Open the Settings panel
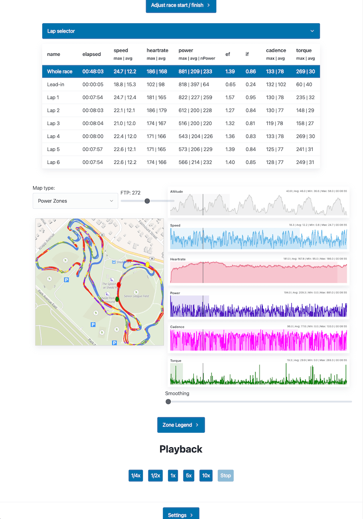 tap(181, 514)
